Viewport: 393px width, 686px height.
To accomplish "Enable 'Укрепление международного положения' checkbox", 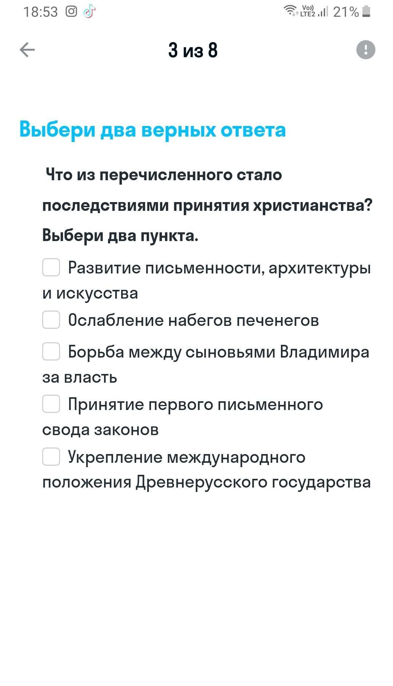I will pyautogui.click(x=51, y=457).
